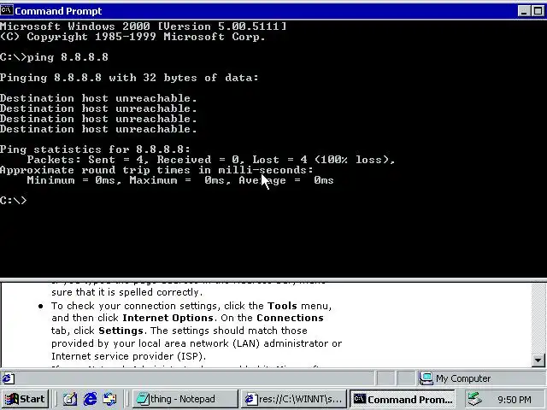The height and width of the screenshot is (410, 547).
Task: Click the Show Desktop quick launch icon
Action: click(x=70, y=399)
